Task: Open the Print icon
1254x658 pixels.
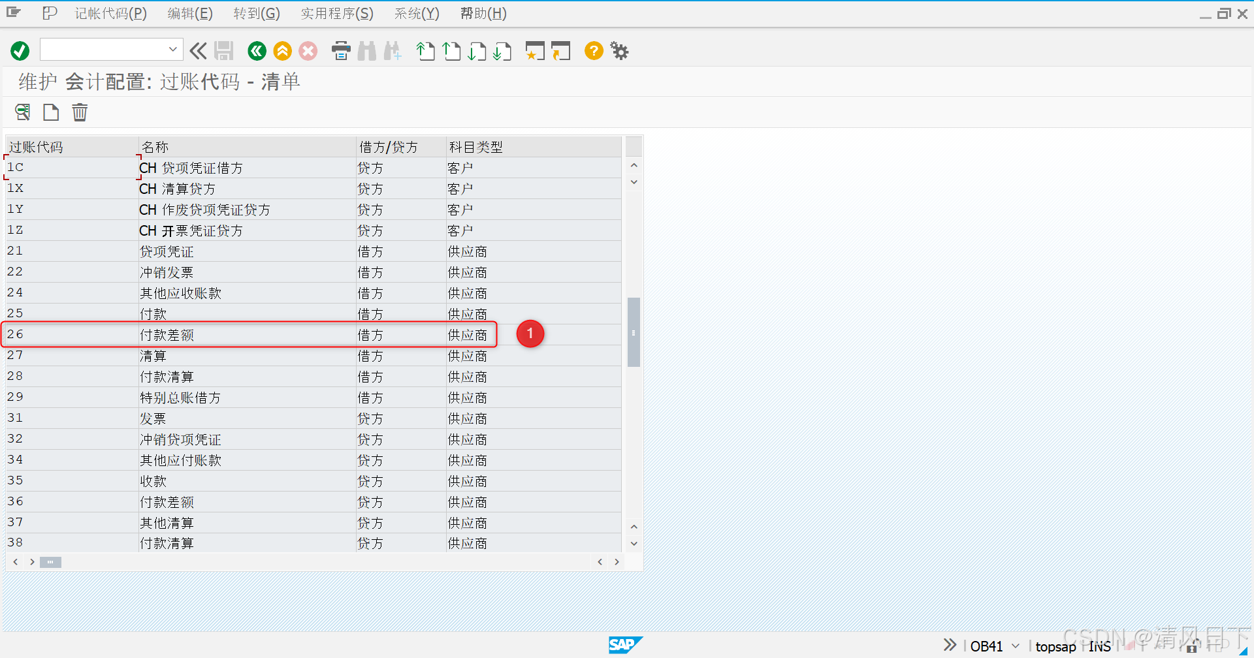Action: (x=341, y=50)
